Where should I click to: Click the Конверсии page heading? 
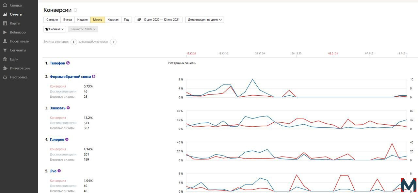click(x=57, y=10)
